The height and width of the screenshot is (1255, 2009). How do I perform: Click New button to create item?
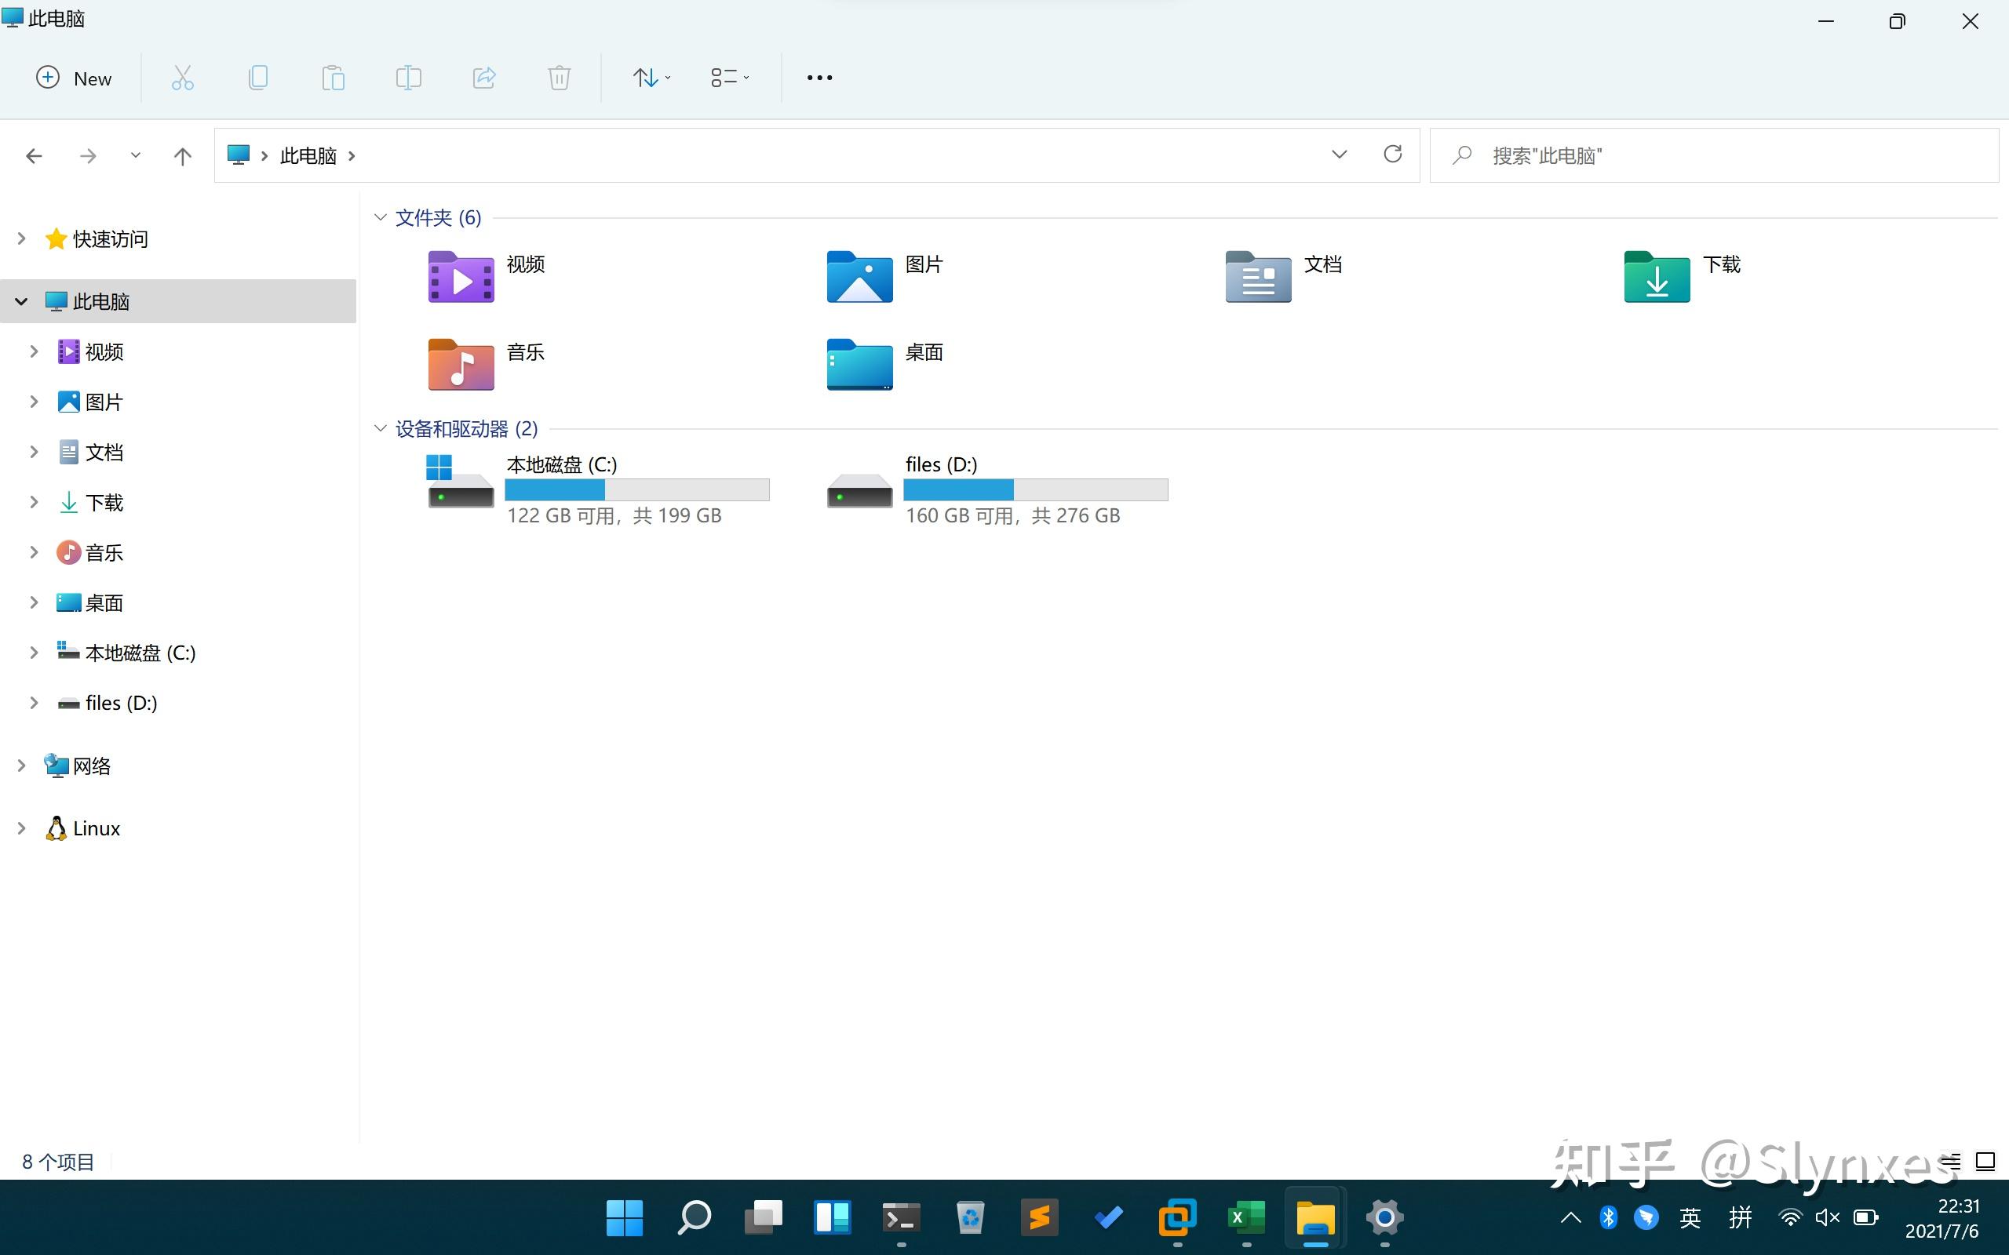[x=72, y=78]
